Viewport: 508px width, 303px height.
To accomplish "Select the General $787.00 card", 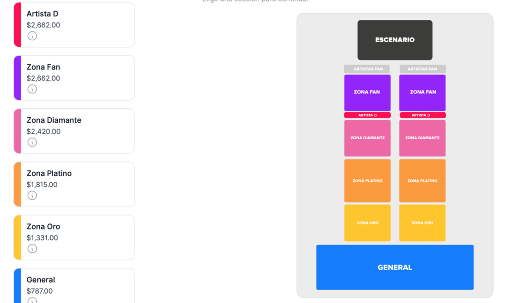I will (x=74, y=286).
